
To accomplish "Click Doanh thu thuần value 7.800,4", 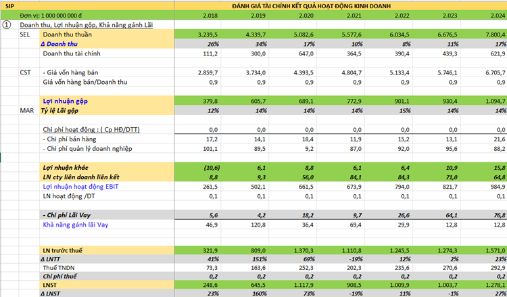I will click(496, 35).
